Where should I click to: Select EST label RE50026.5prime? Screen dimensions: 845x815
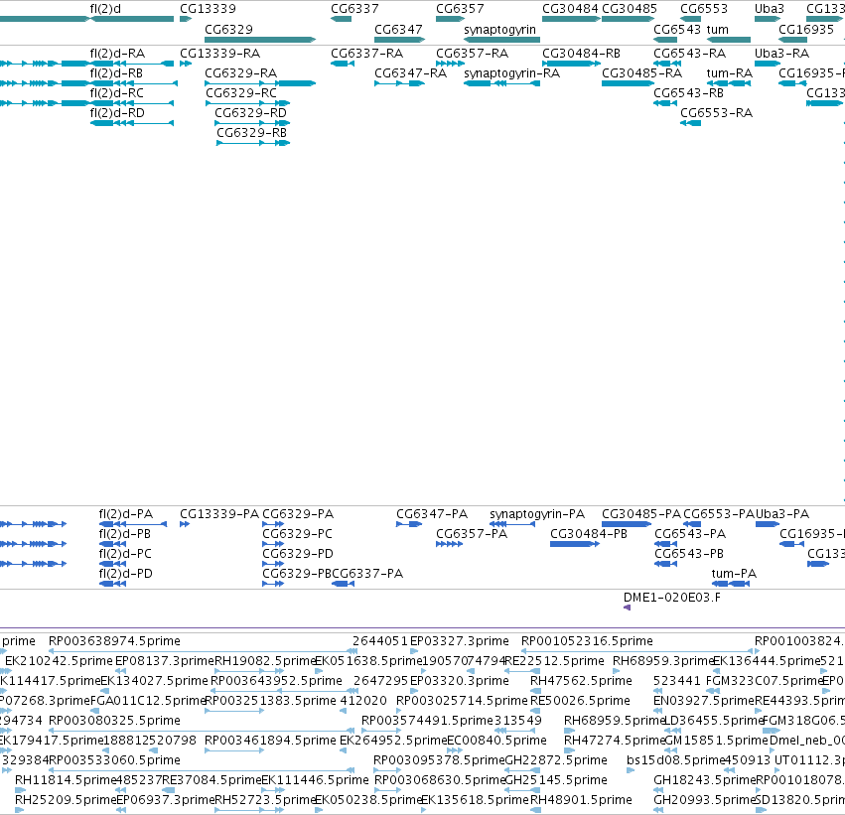point(580,702)
